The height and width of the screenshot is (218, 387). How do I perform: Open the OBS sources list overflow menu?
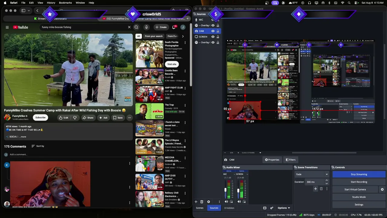(219, 202)
